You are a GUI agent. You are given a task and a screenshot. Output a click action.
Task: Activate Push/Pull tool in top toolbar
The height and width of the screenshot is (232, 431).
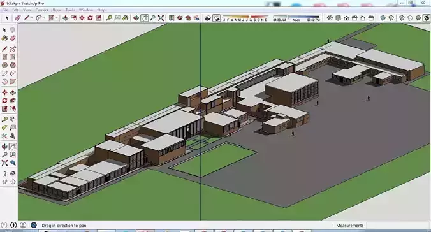66,18
